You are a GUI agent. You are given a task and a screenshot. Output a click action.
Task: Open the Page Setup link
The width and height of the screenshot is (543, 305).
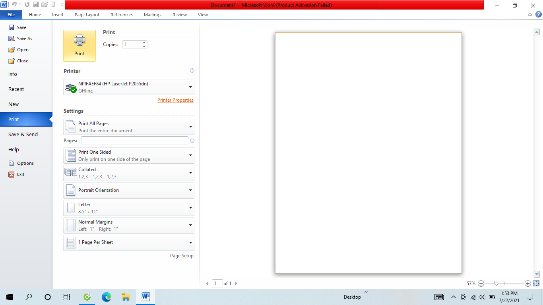click(182, 256)
